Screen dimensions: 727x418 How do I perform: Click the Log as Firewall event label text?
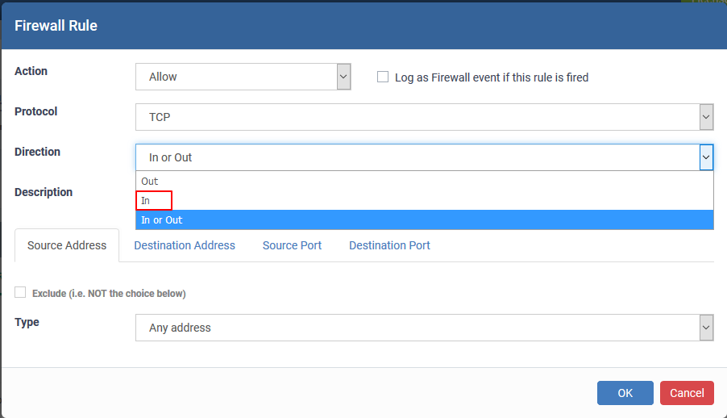(492, 77)
